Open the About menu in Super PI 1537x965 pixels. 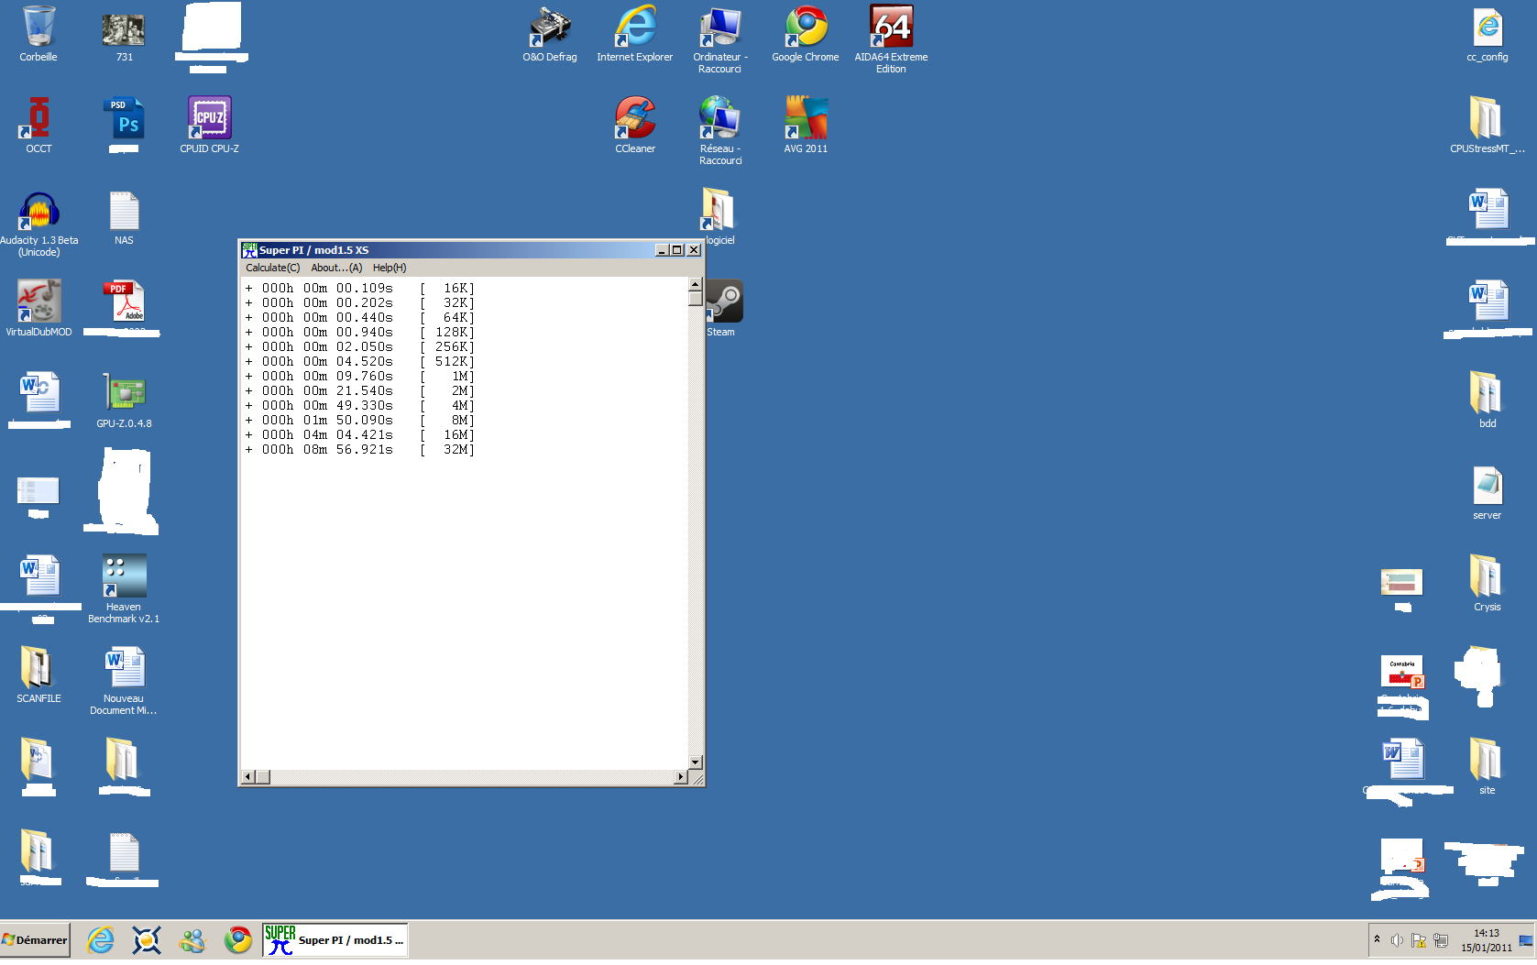coord(336,268)
